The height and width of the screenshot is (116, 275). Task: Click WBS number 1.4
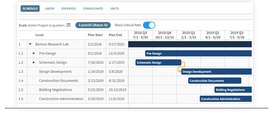pyautogui.click(x=21, y=81)
